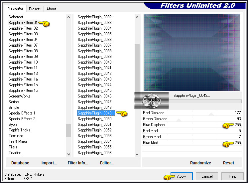Select the Navigator tab
248x183 pixels.
point(15,8)
